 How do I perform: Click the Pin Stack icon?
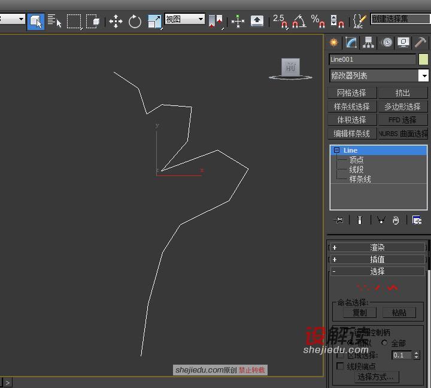339,220
